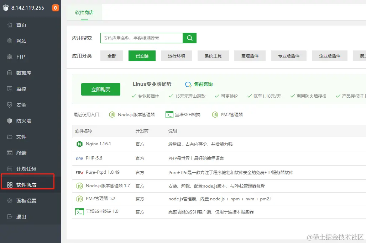Filter by 运行环境 category

(177, 56)
